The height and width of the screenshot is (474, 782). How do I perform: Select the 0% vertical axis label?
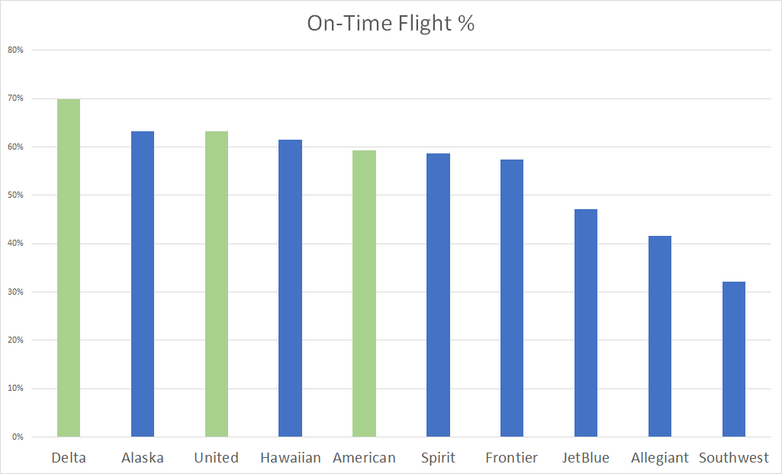tap(18, 437)
